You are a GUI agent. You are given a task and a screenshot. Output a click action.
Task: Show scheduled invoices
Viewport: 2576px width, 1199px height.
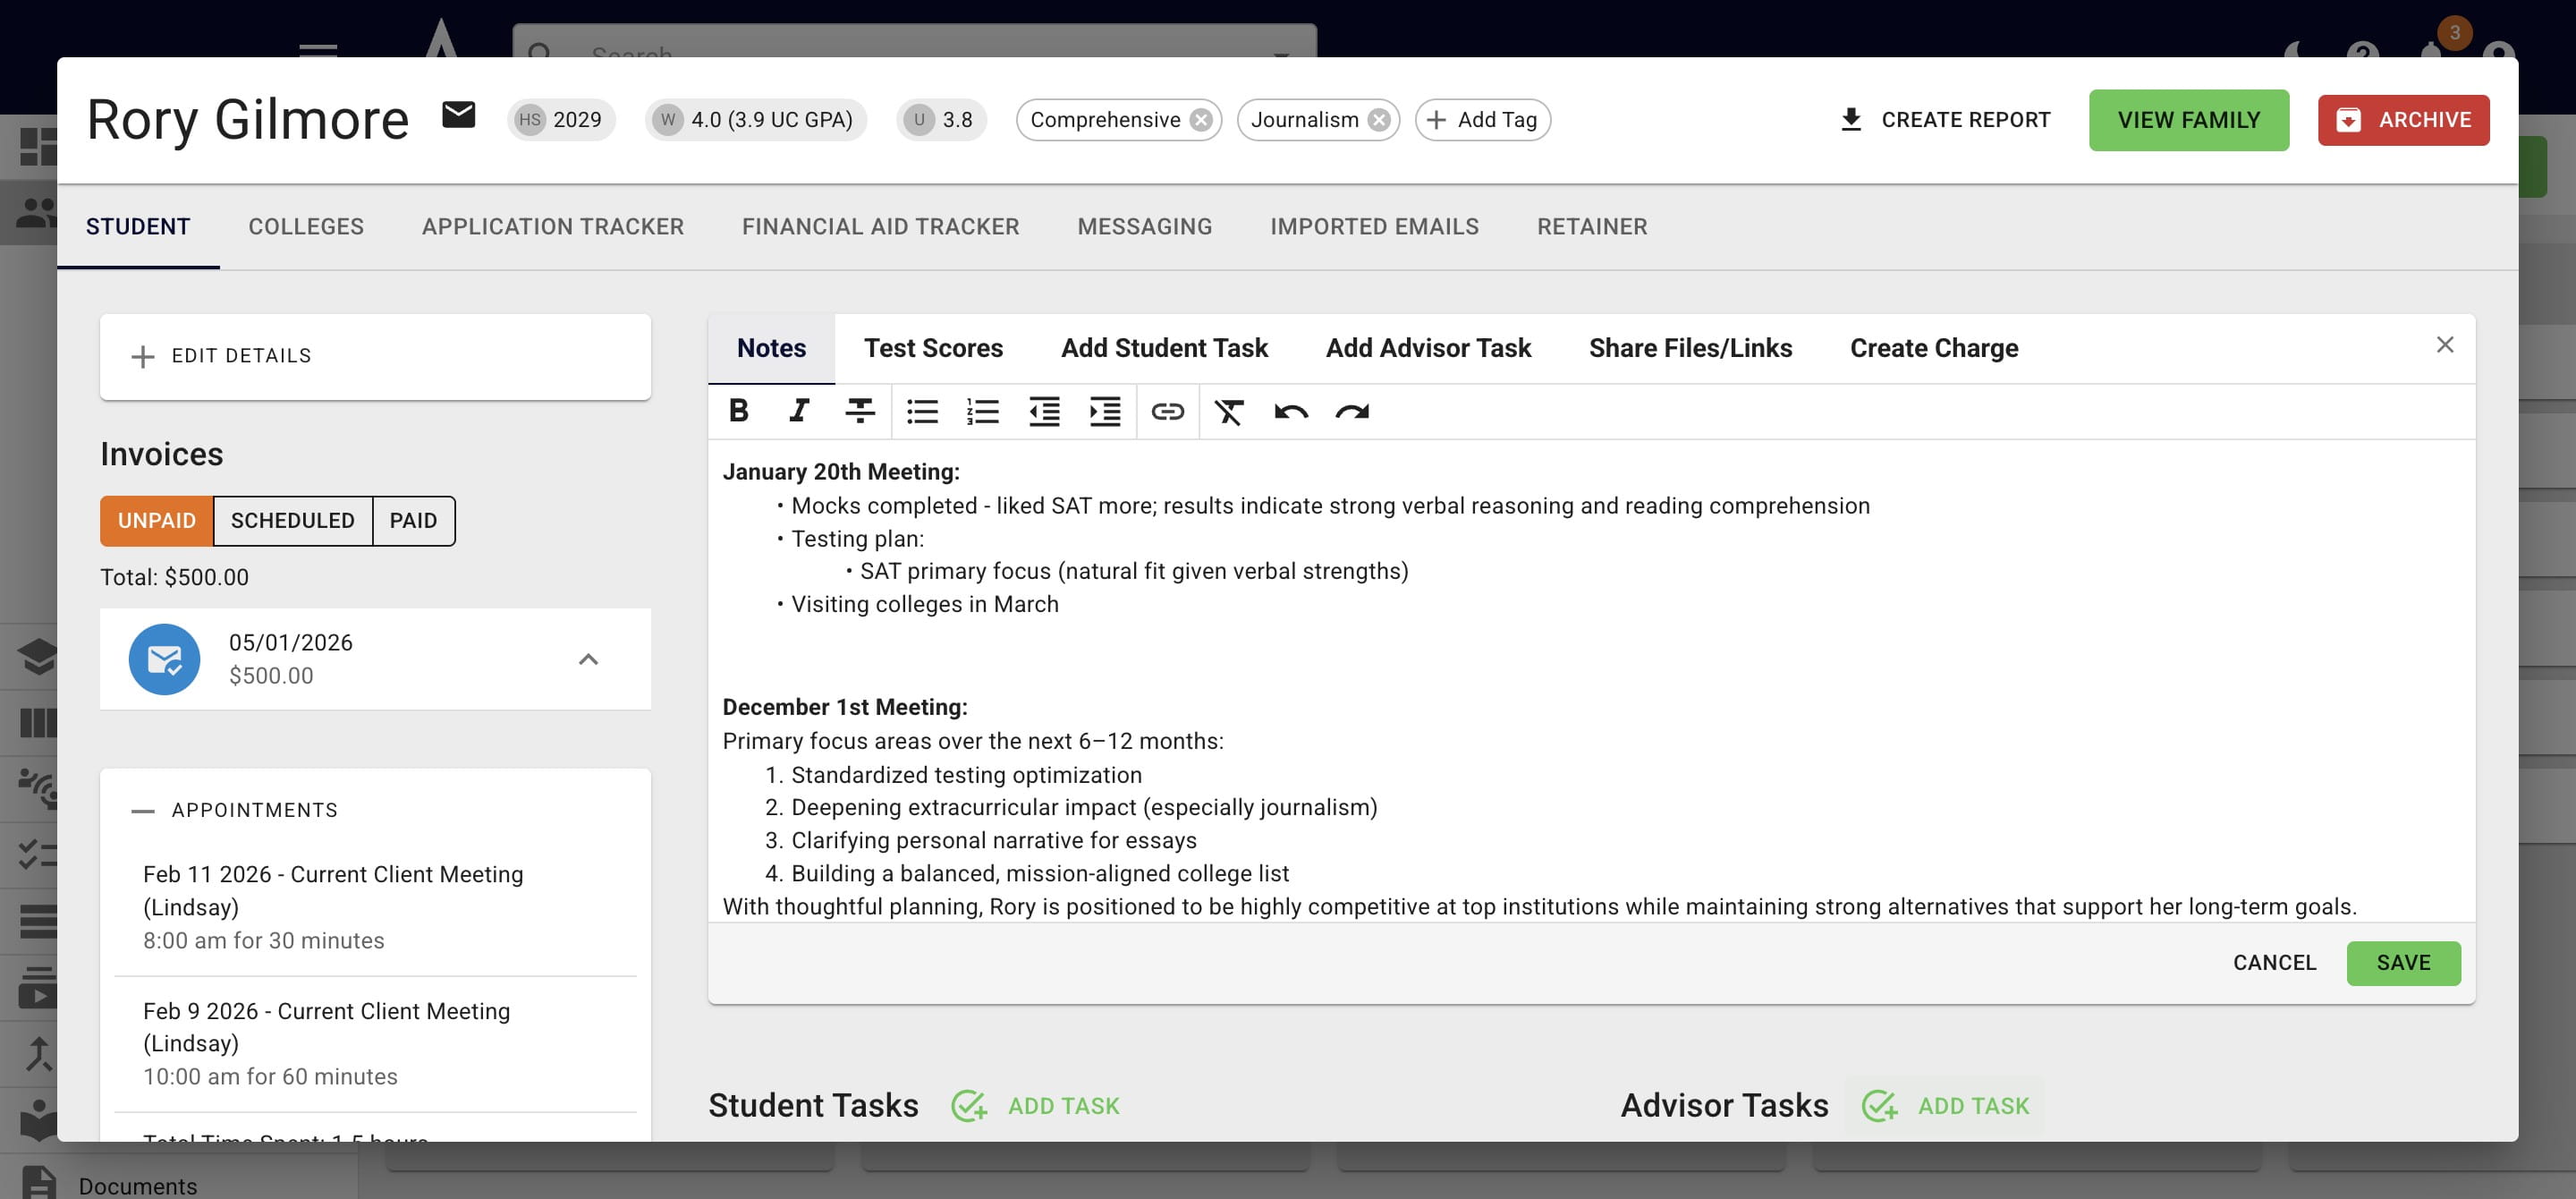293,521
